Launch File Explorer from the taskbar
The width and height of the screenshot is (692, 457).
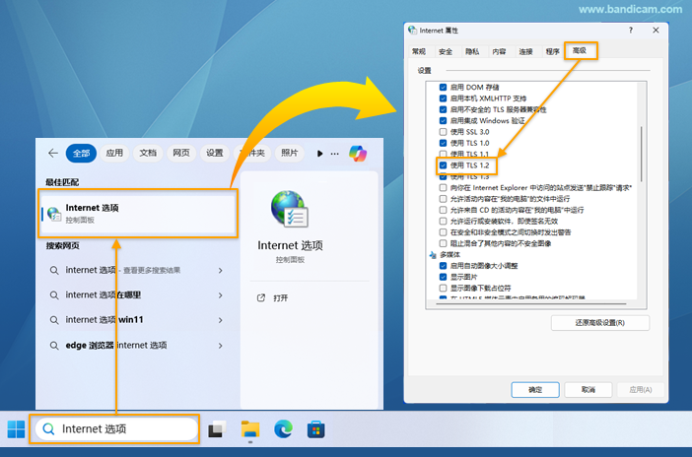tap(250, 428)
